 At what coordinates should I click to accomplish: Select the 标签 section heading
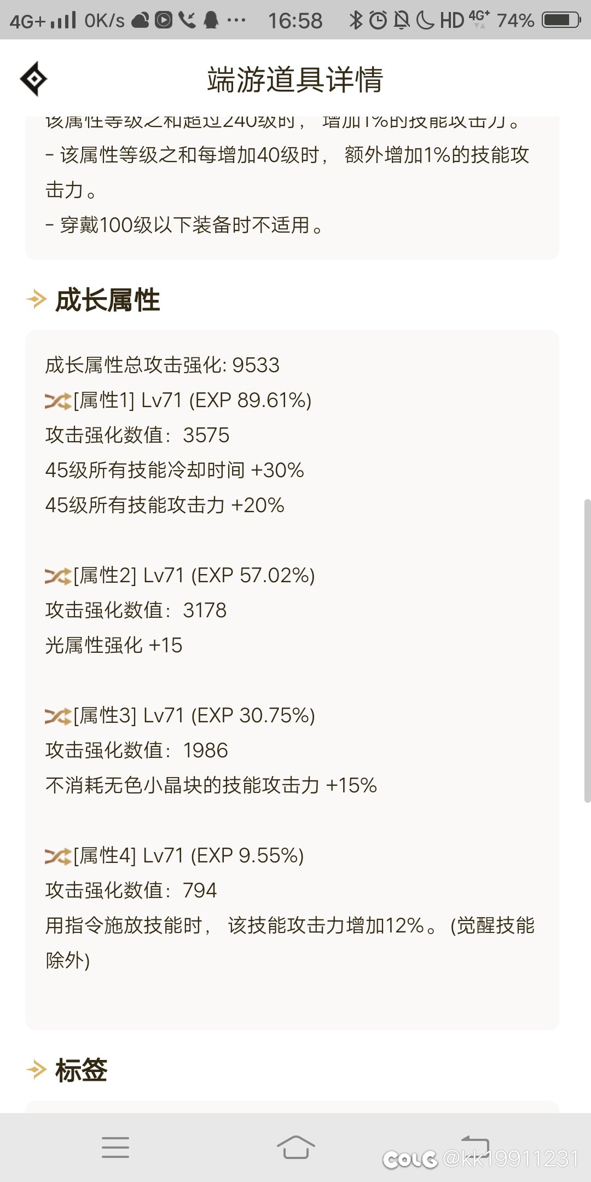tap(82, 1070)
